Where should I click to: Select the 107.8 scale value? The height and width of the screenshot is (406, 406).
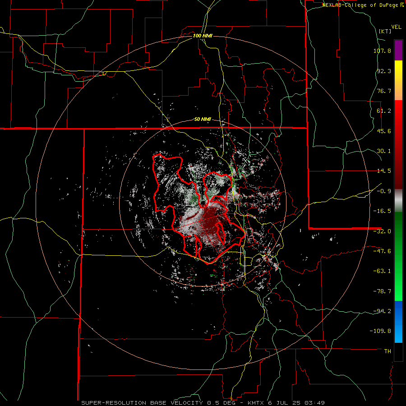click(x=382, y=51)
